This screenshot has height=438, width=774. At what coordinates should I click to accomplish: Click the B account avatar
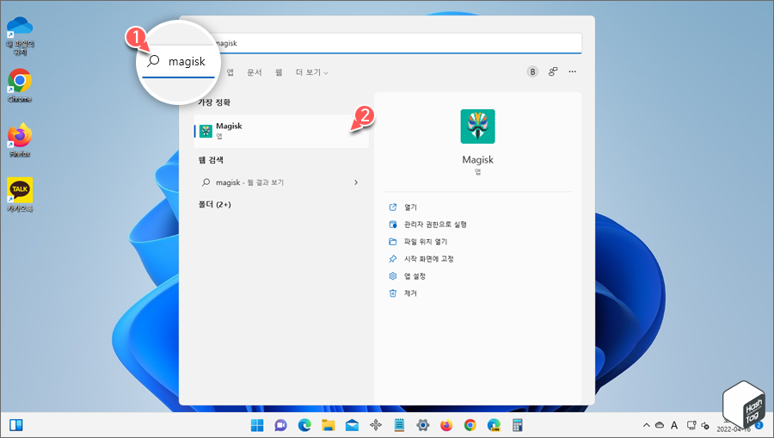532,72
